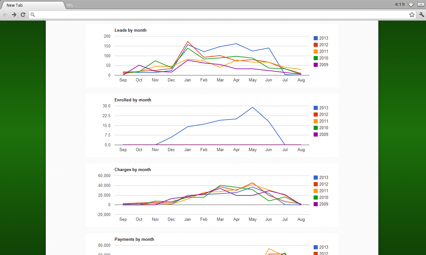Click the May axis label on Enrolled chart
426x255 pixels.
click(x=253, y=150)
